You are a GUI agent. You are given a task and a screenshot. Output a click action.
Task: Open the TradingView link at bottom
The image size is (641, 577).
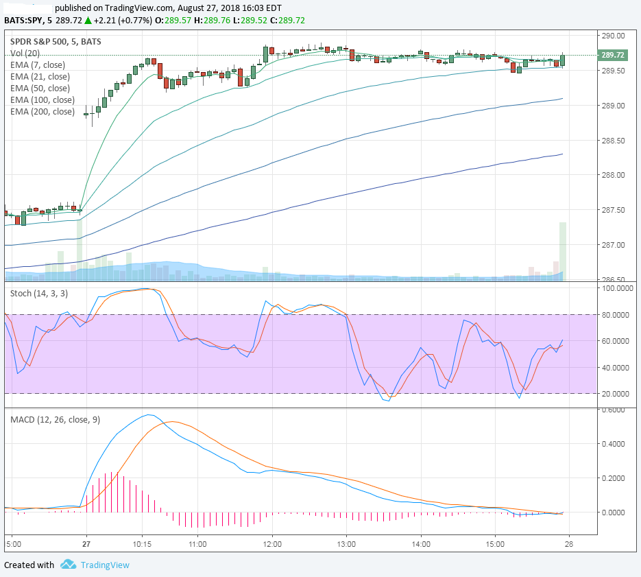(x=105, y=565)
